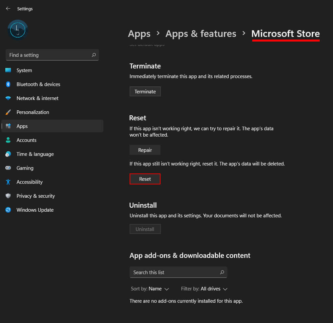
Task: Go to Time & language
Action: click(52, 154)
